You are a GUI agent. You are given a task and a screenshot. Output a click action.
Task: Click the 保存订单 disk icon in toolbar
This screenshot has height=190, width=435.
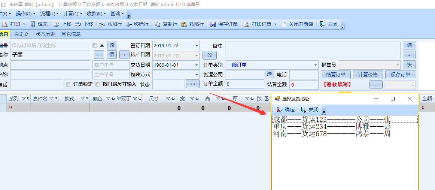[213, 24]
